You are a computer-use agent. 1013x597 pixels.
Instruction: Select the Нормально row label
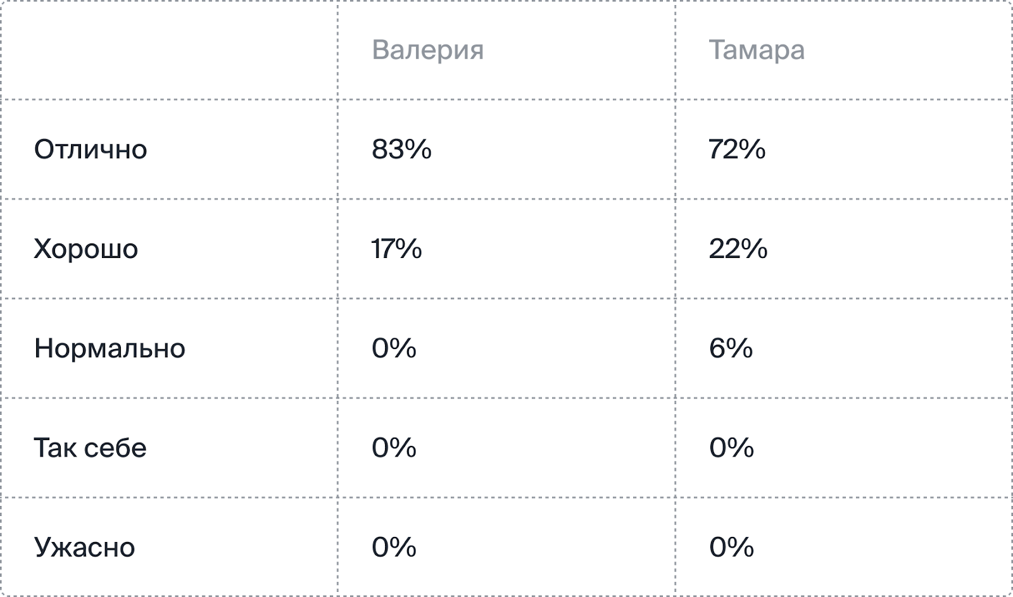click(x=110, y=348)
